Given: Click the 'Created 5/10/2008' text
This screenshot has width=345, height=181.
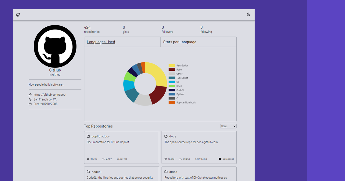Looking at the screenshot, I should pos(45,104).
